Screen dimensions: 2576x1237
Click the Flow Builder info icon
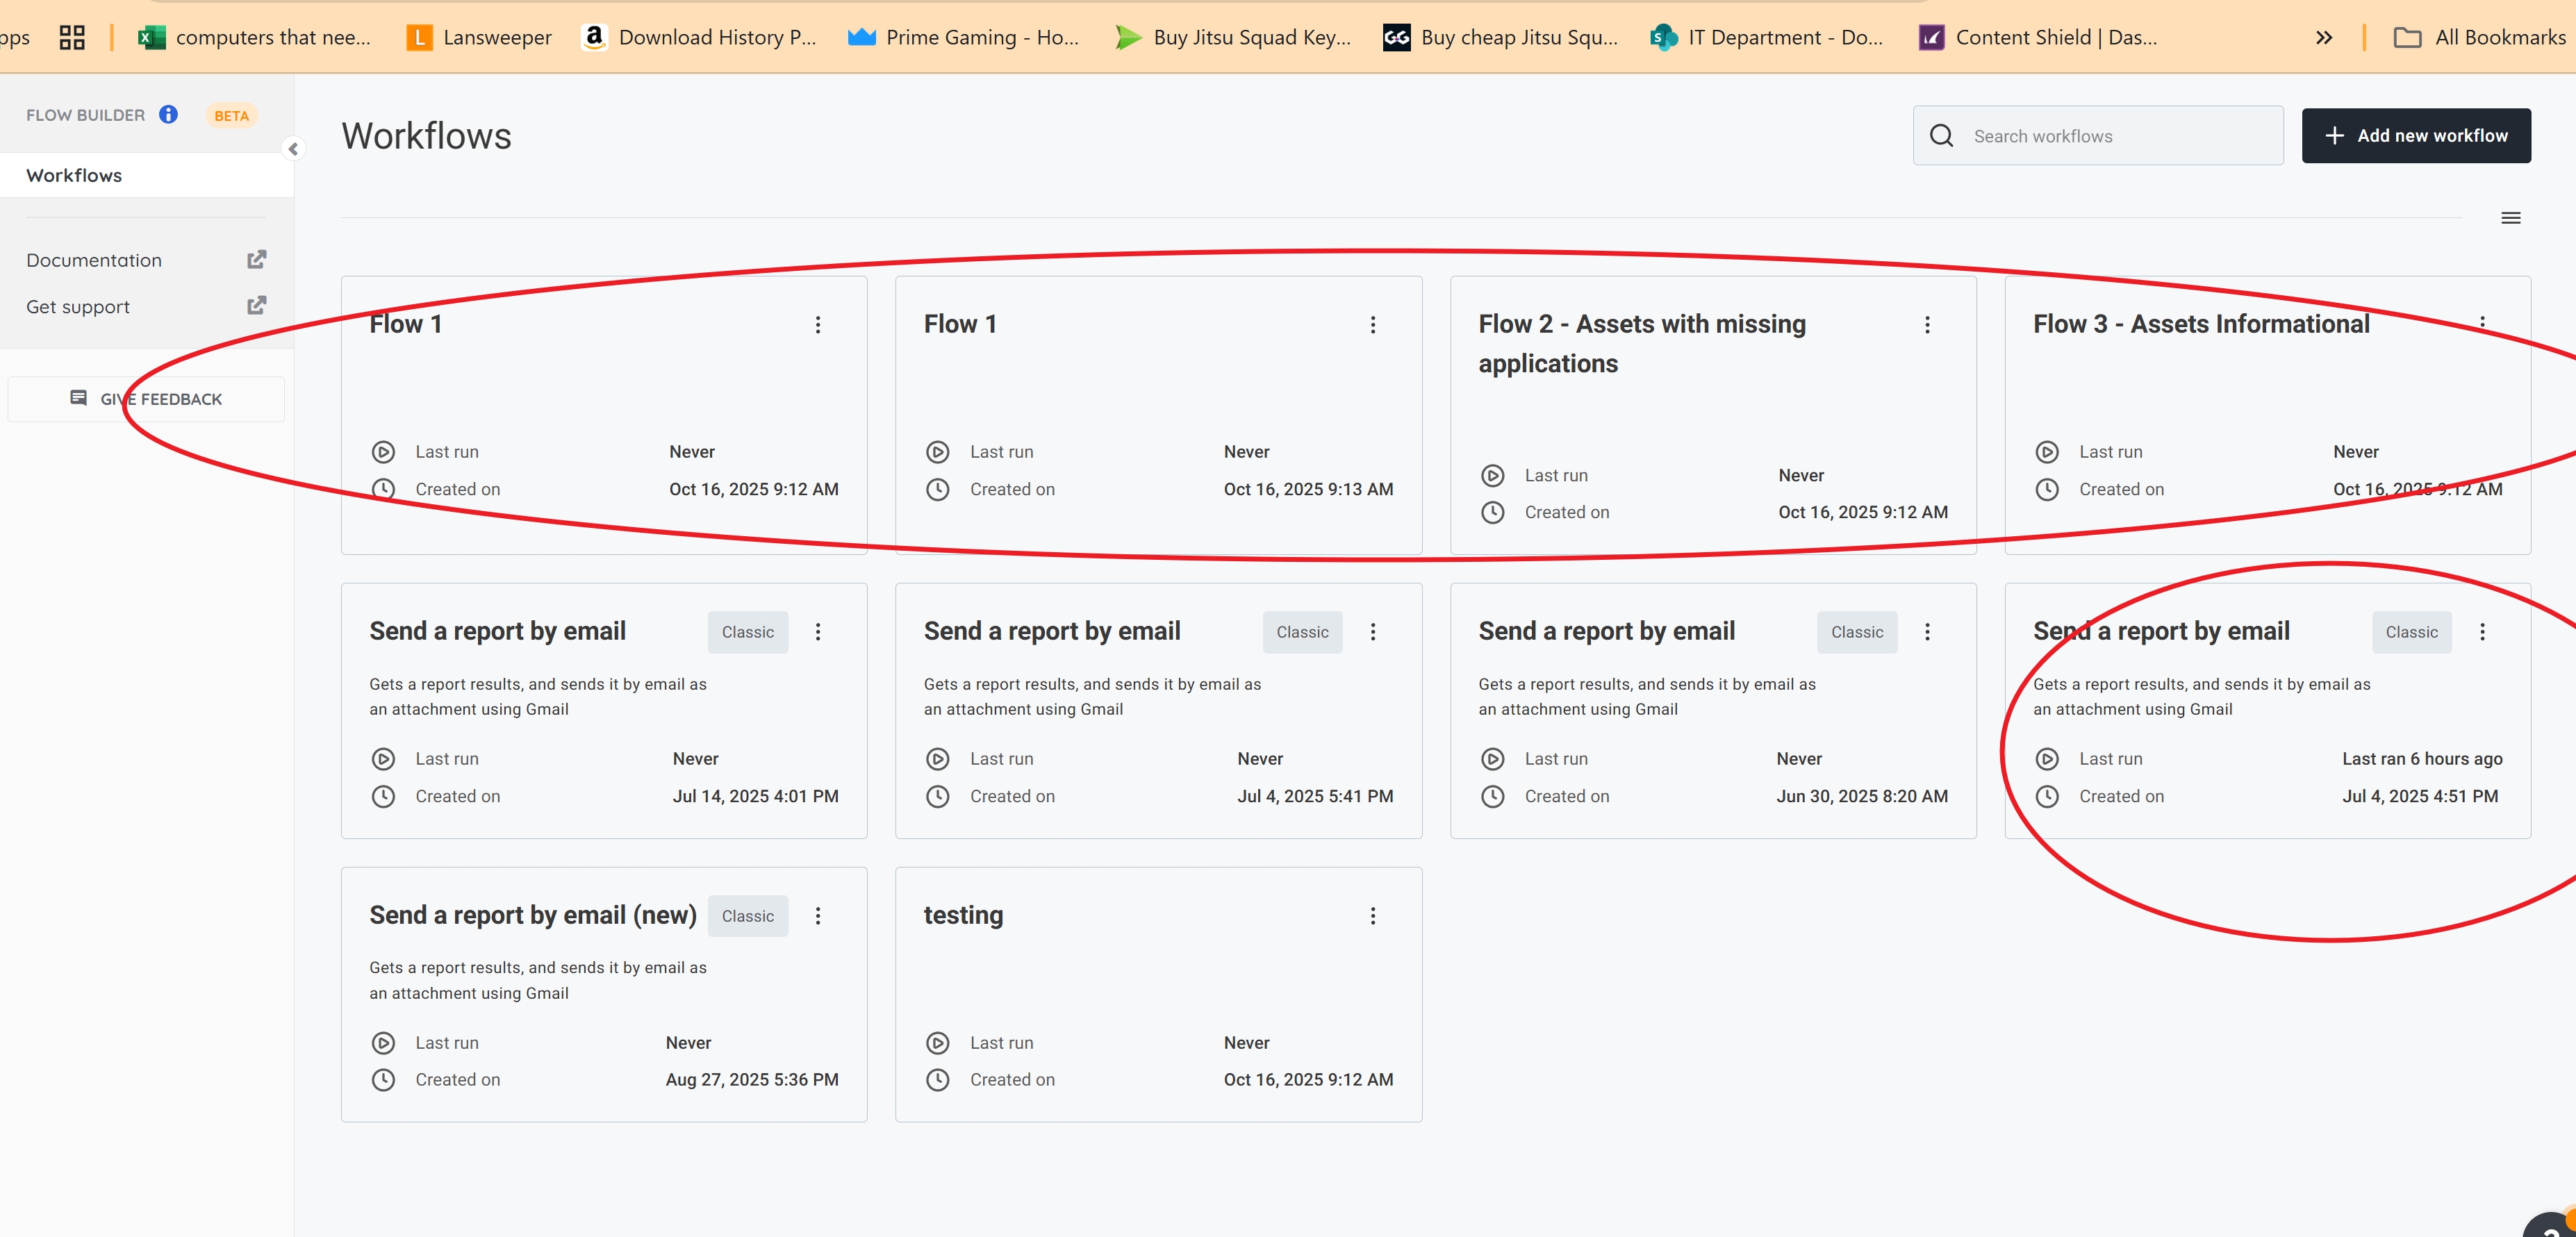click(168, 115)
